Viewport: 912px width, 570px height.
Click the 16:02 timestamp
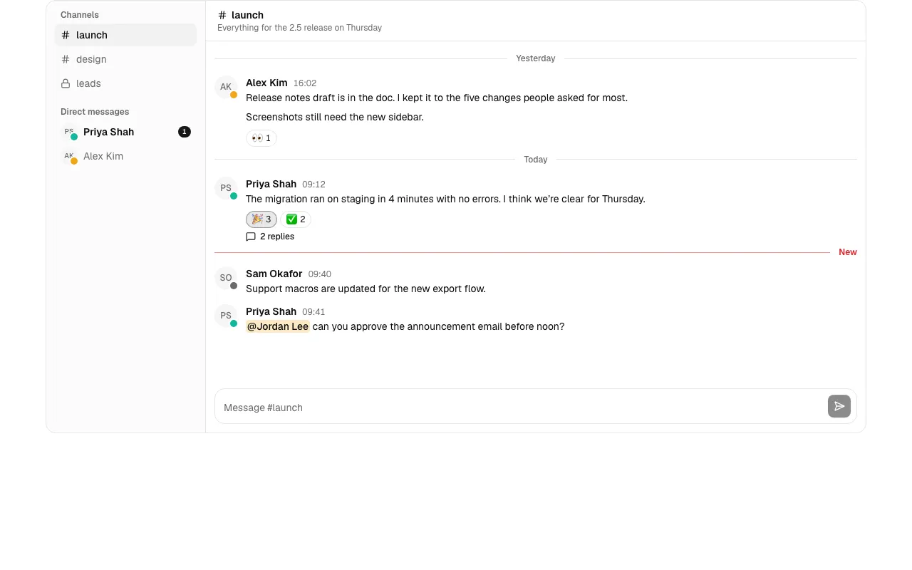click(305, 83)
